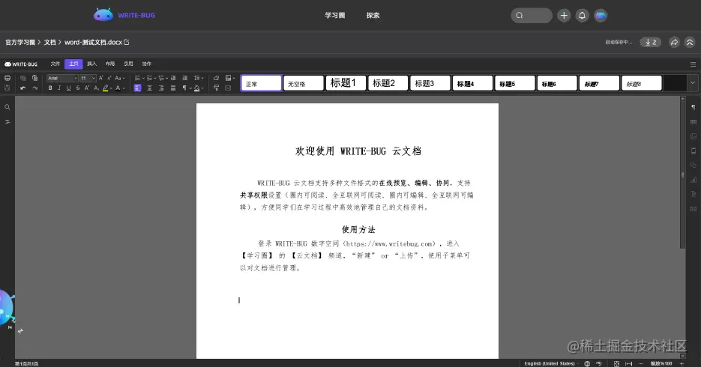Screen dimensions: 701x367
Task: Apply yellow highlight color
Action: pyautogui.click(x=106, y=88)
